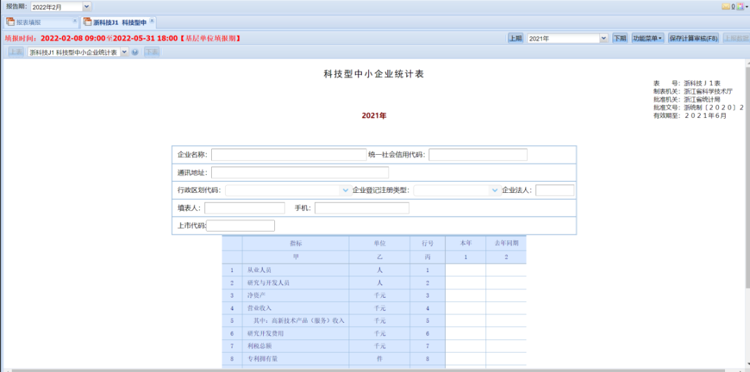Click 本年 cell for 净资产 row
750x372 pixels.
[x=466, y=296]
